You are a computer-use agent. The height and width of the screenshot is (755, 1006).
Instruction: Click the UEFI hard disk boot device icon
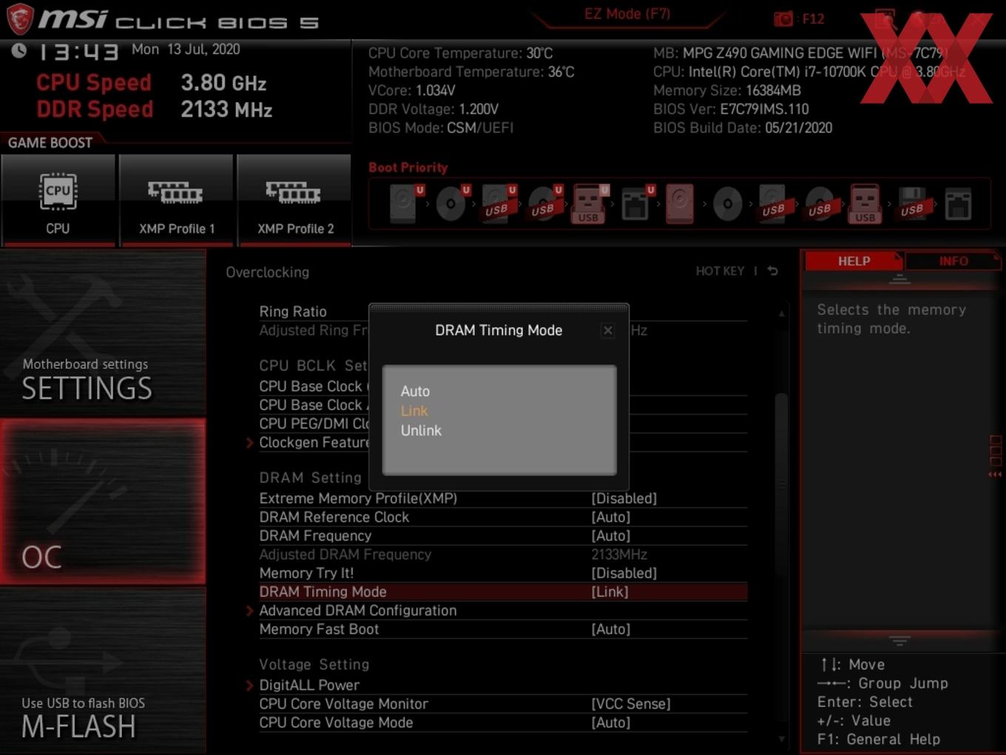[405, 204]
